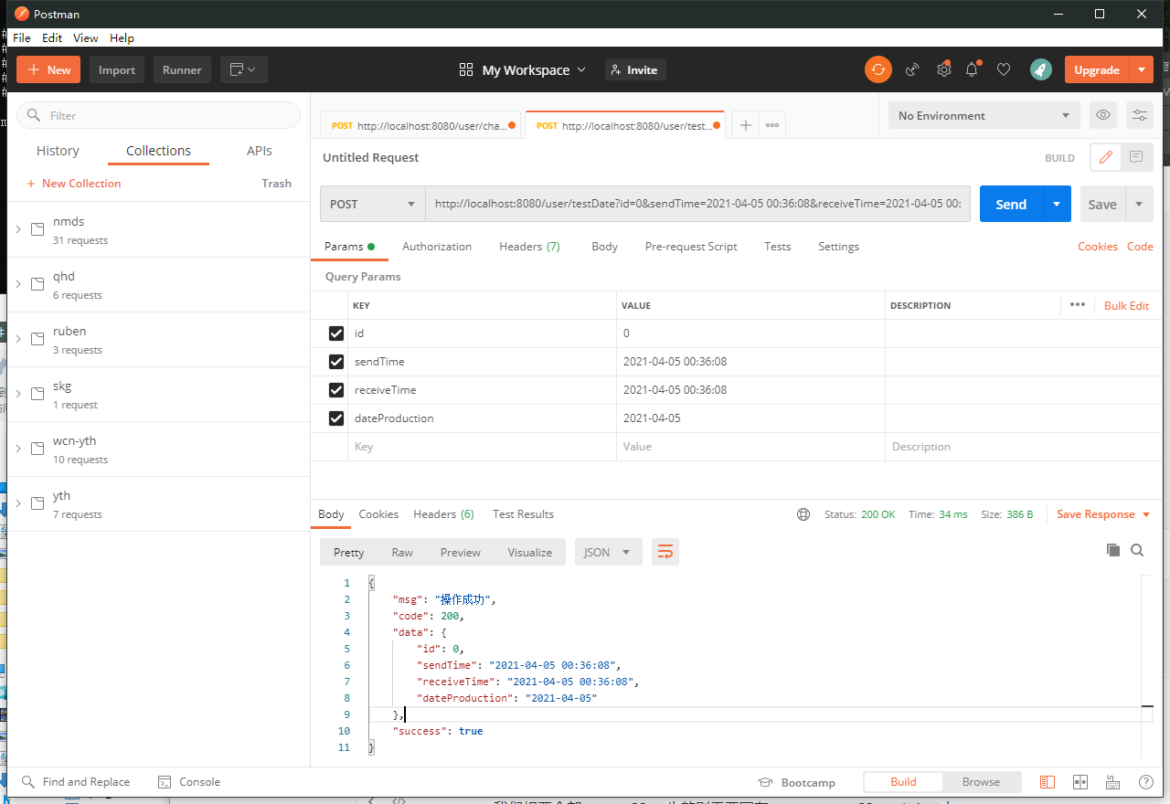Switch to the APIs tab

click(260, 151)
